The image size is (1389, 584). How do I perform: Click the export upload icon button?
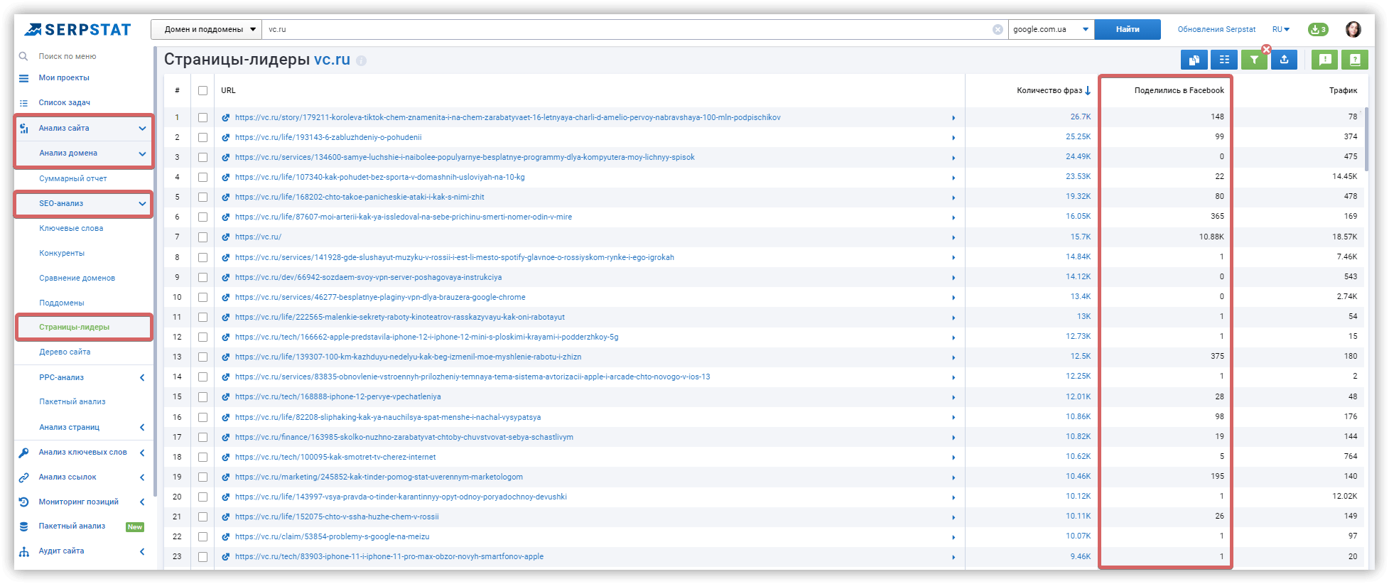(x=1284, y=60)
